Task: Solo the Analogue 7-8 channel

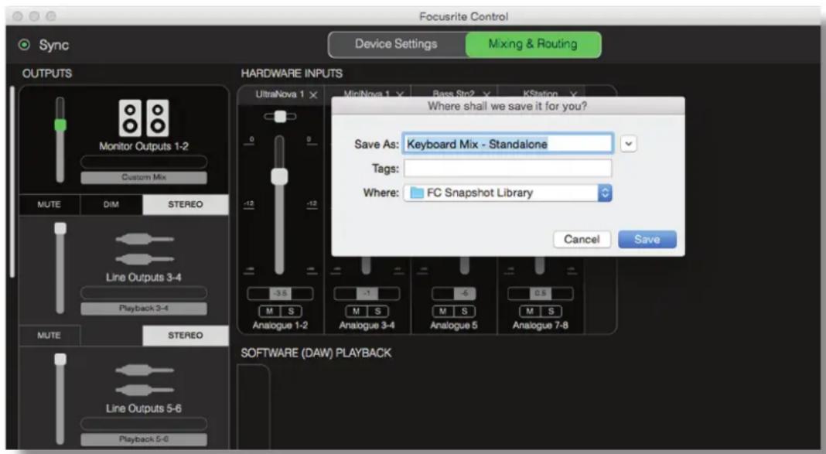Action: click(x=551, y=311)
